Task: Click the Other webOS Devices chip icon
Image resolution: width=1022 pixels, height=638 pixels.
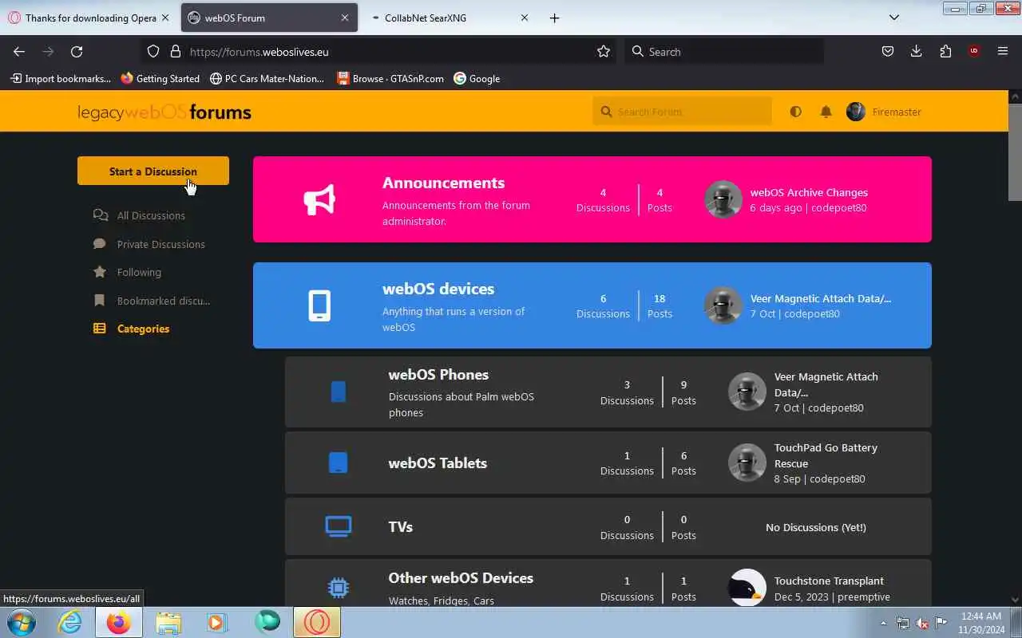Action: (x=339, y=589)
